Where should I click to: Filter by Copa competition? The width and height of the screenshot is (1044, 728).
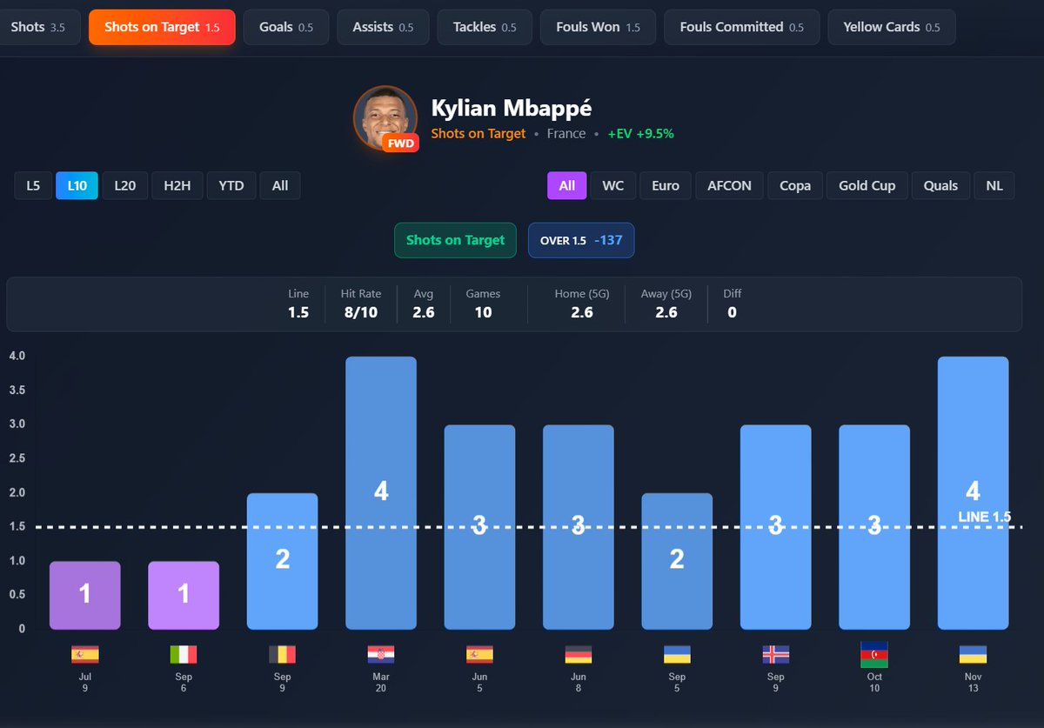[x=795, y=185]
